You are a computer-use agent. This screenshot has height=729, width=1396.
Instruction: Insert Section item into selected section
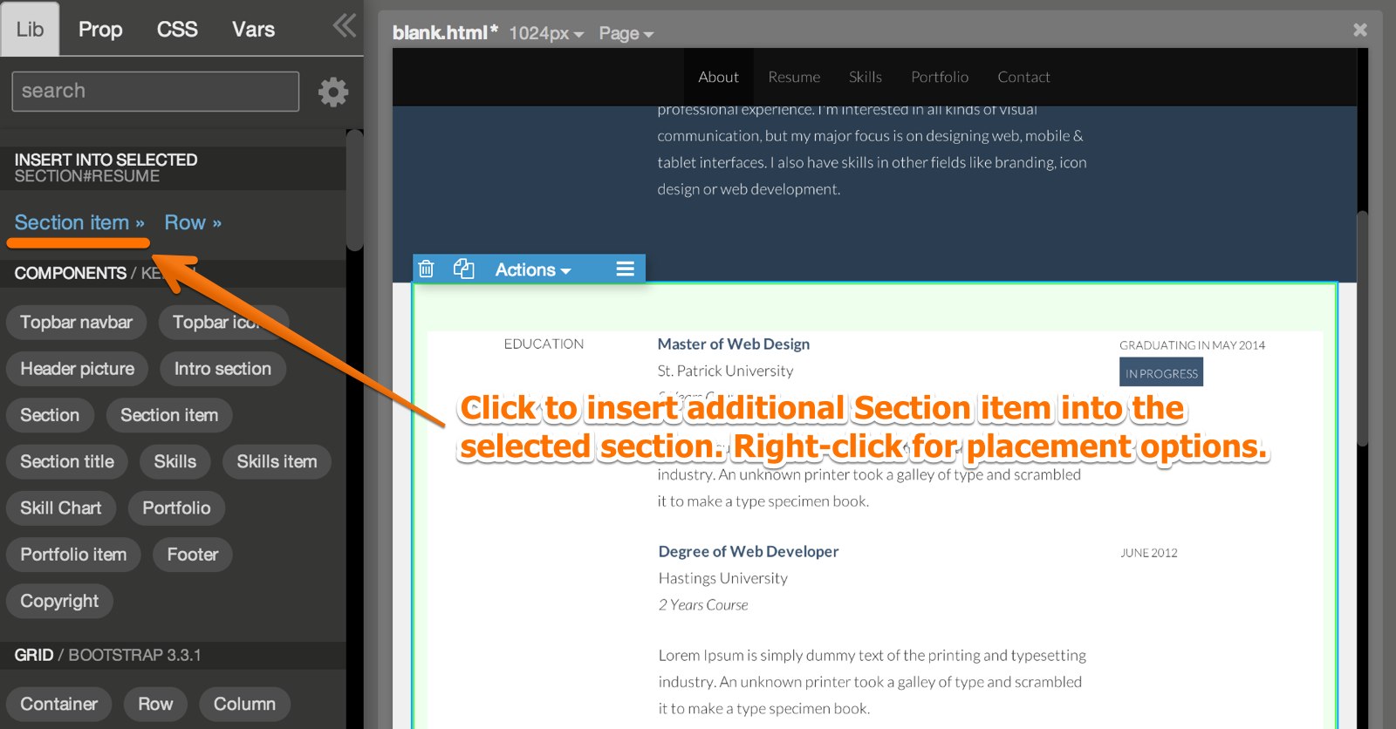(79, 222)
